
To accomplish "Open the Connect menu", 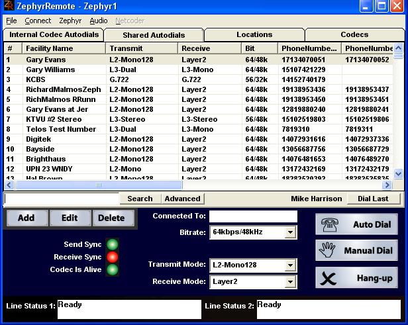I will point(38,21).
